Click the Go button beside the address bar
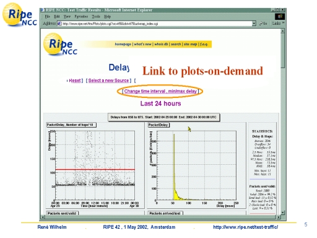Image resolution: width=317 pixels, height=238 pixels. [x=263, y=24]
